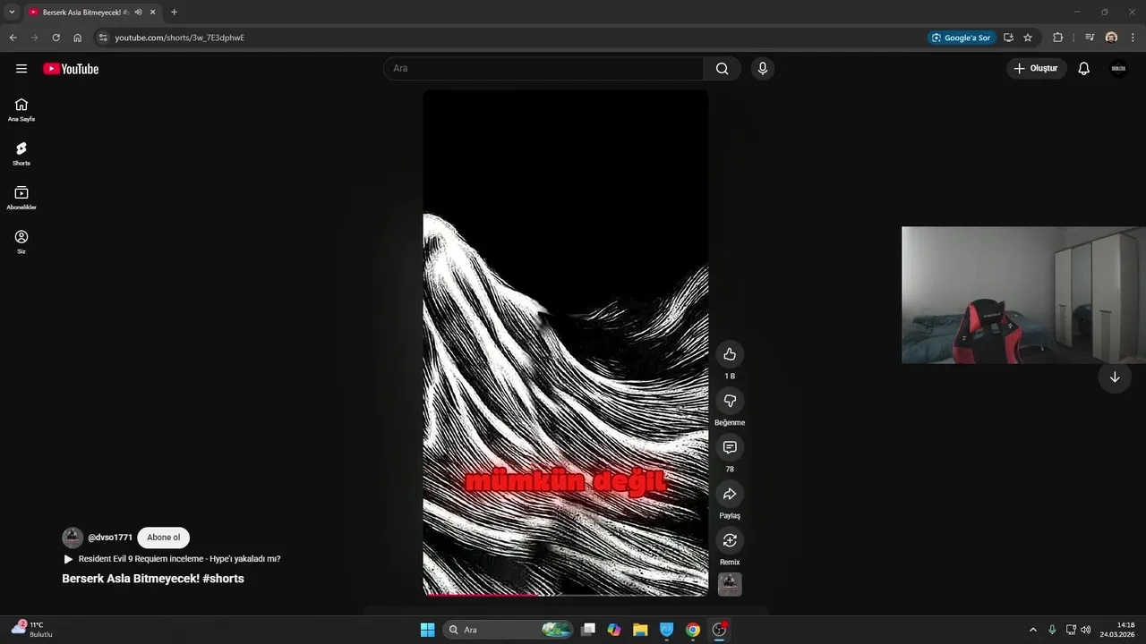Click the Berserk Asla Bitmeyecek! #shorts title

pos(153,579)
